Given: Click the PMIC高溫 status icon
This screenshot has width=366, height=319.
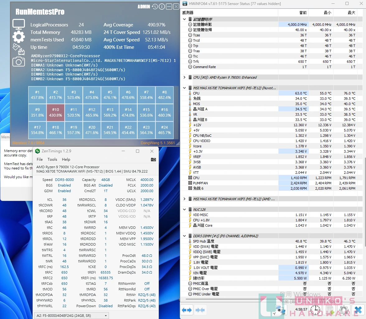Looking at the screenshot, I should 190,284.
